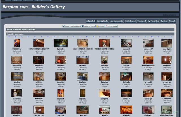Click the cherri60 username label
Screen dimensions: 181x117
(61, 115)
